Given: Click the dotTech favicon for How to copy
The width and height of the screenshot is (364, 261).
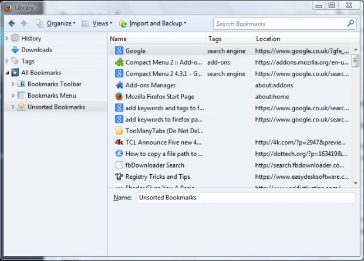Looking at the screenshot, I should coord(119,153).
